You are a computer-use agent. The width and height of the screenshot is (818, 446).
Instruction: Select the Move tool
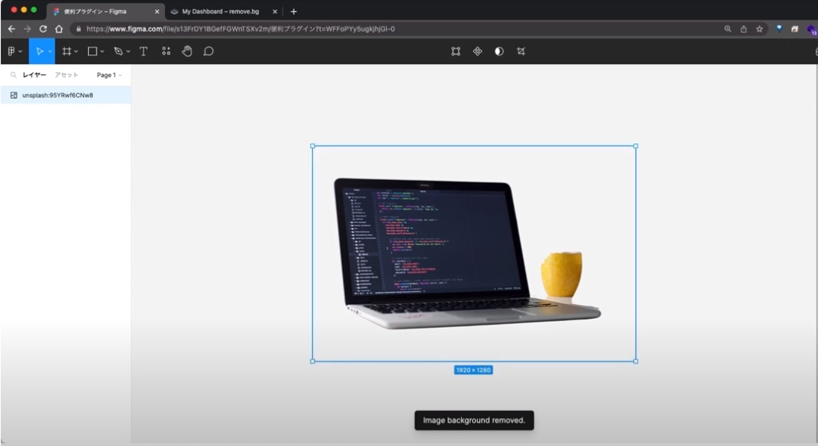40,51
